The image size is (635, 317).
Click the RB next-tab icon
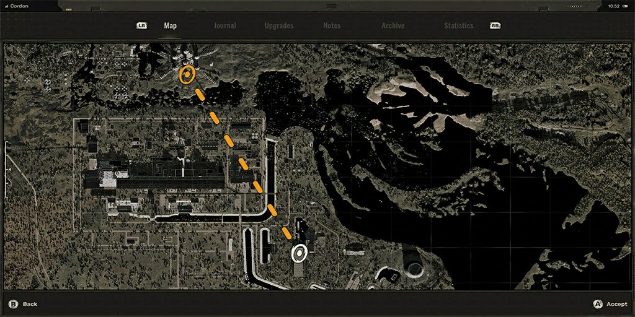(x=495, y=25)
